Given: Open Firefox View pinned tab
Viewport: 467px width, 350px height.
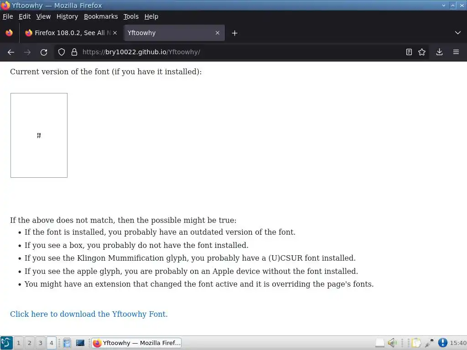Looking at the screenshot, I should pos(9,33).
